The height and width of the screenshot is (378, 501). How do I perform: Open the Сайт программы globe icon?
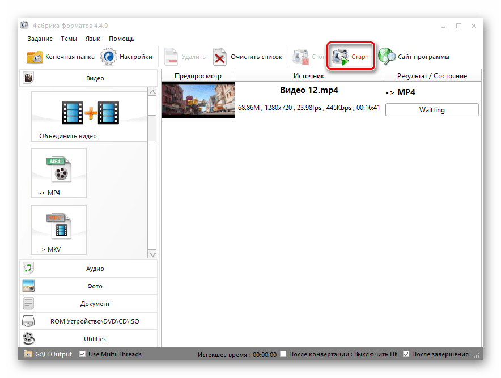(387, 57)
